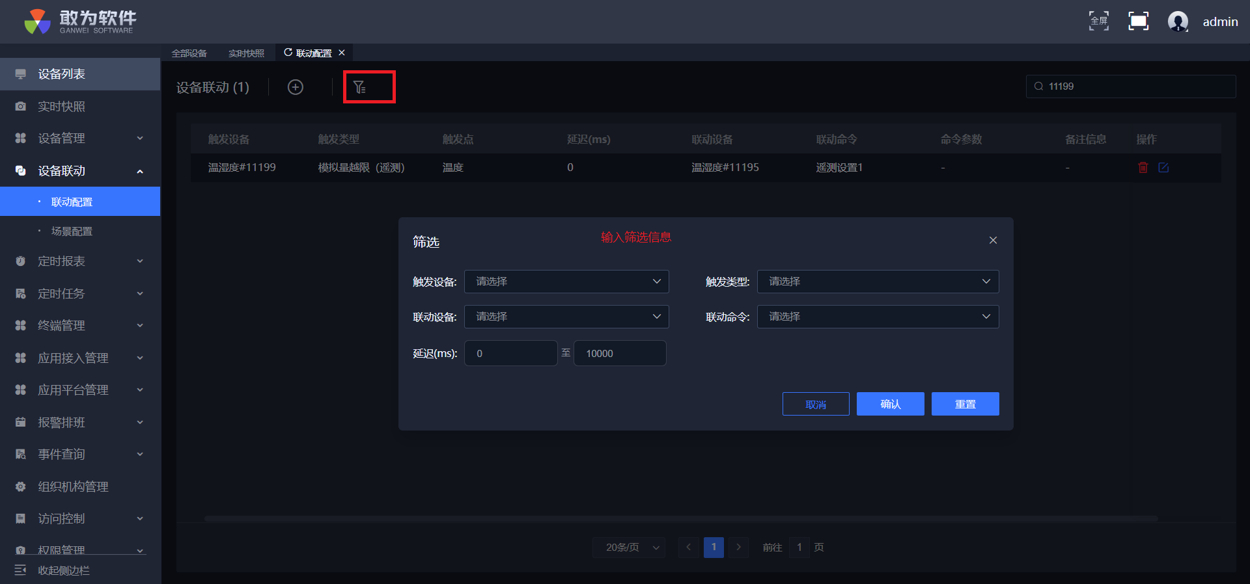Click the previous page arrow

688,548
